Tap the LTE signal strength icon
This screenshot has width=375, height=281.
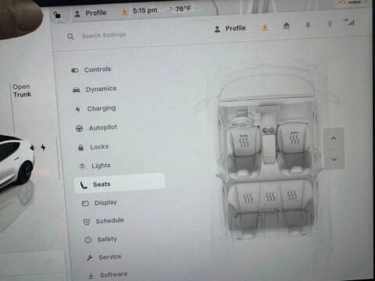tap(349, 22)
